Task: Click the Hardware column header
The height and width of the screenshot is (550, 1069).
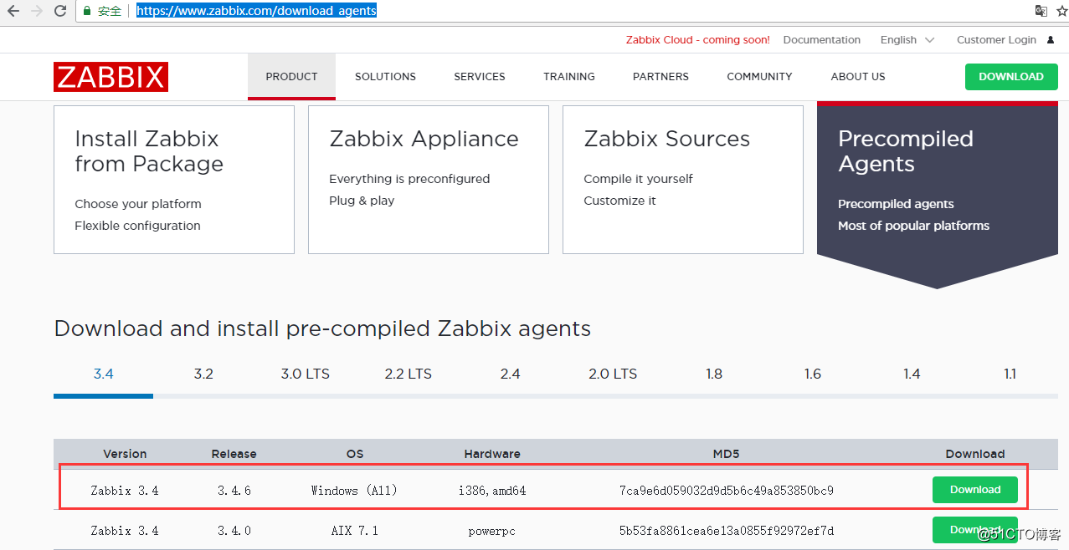Action: 492,454
